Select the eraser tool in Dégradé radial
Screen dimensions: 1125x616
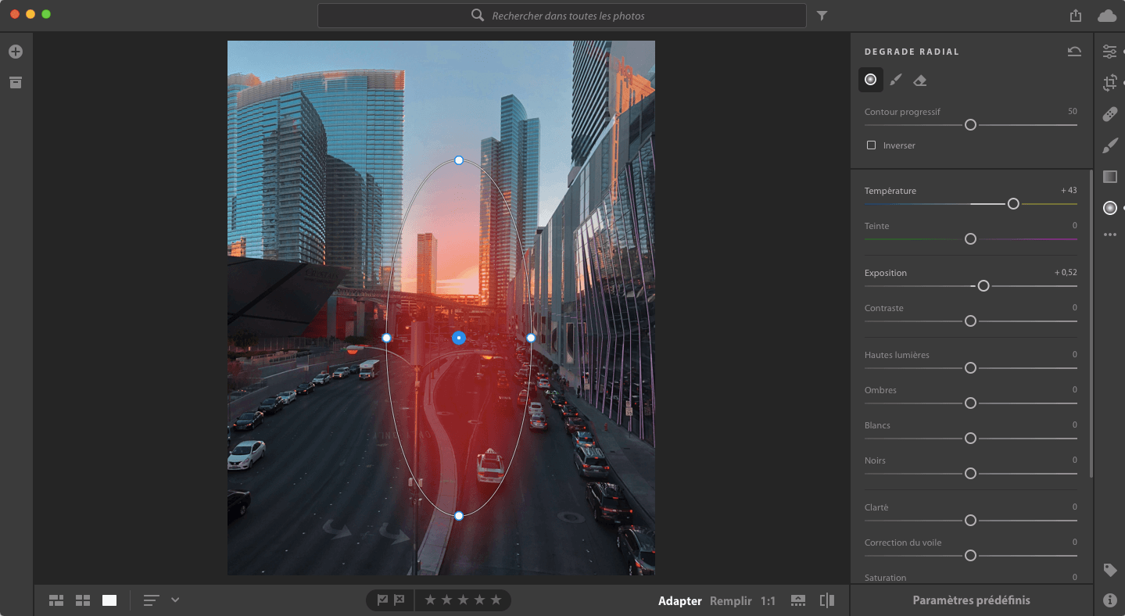pyautogui.click(x=920, y=80)
